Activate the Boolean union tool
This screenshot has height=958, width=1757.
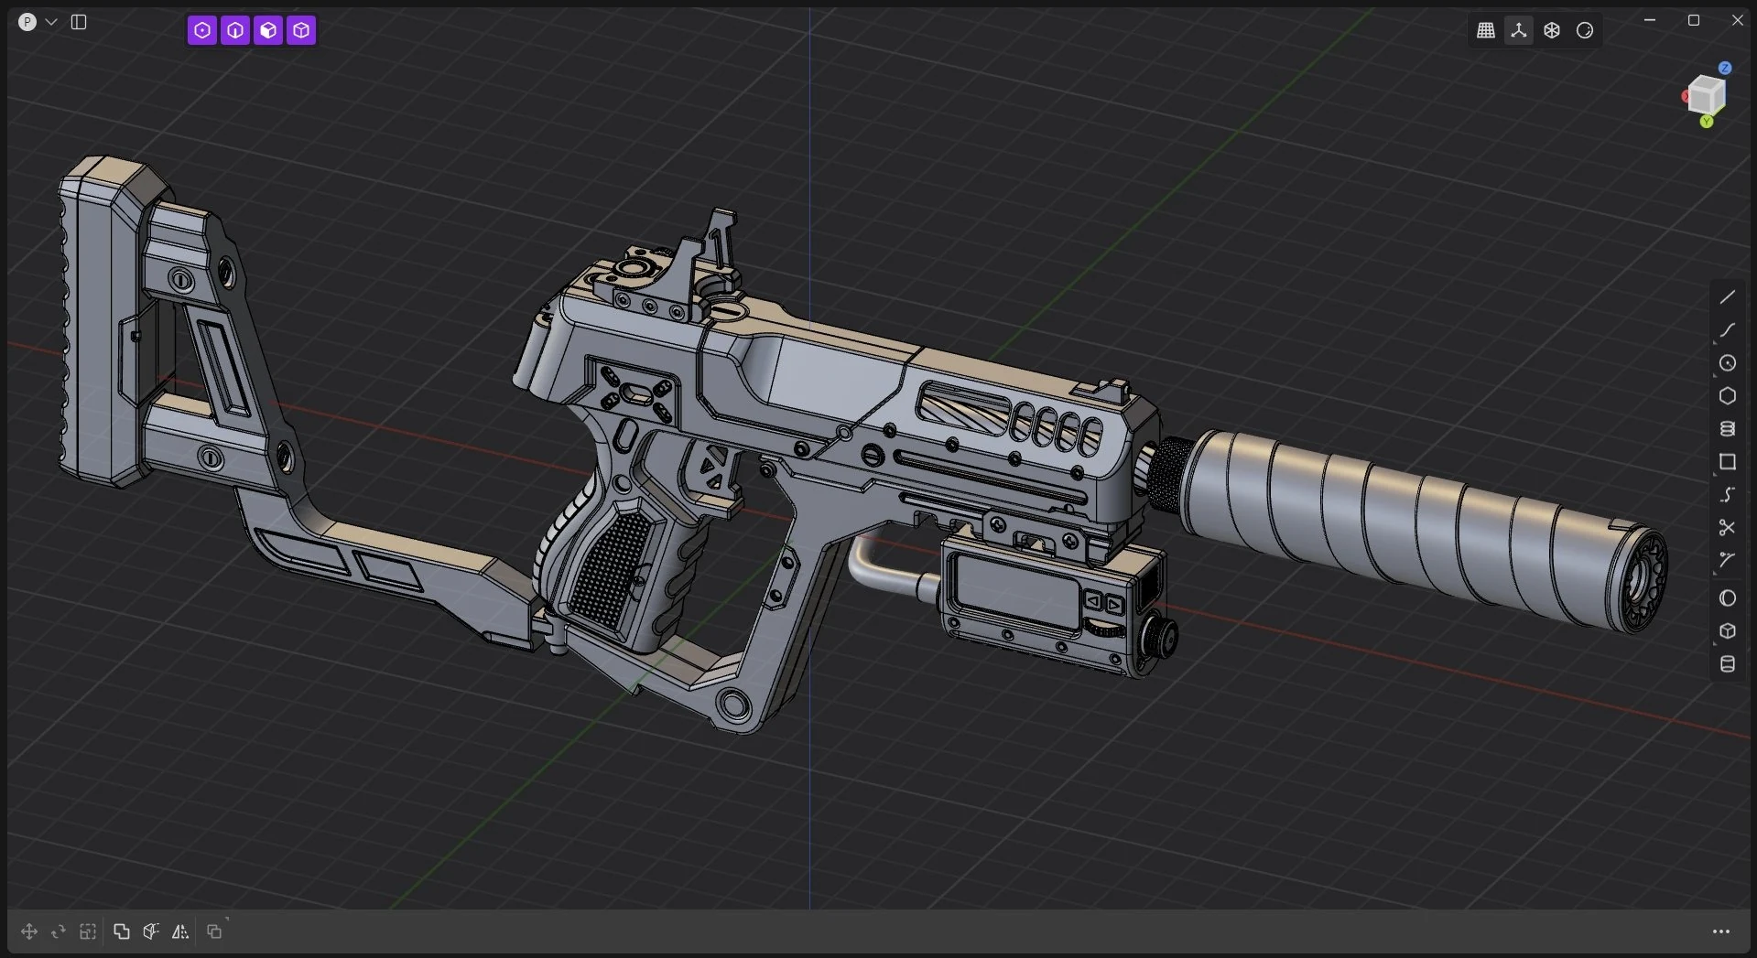[x=122, y=931]
